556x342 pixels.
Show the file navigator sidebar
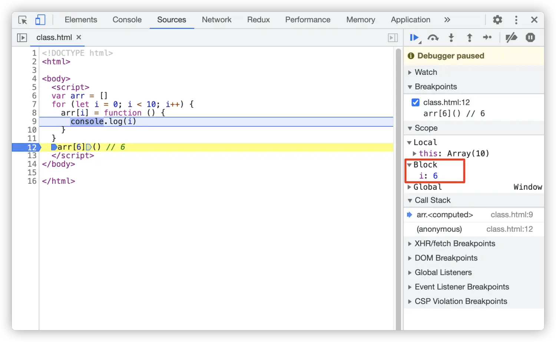[22, 37]
